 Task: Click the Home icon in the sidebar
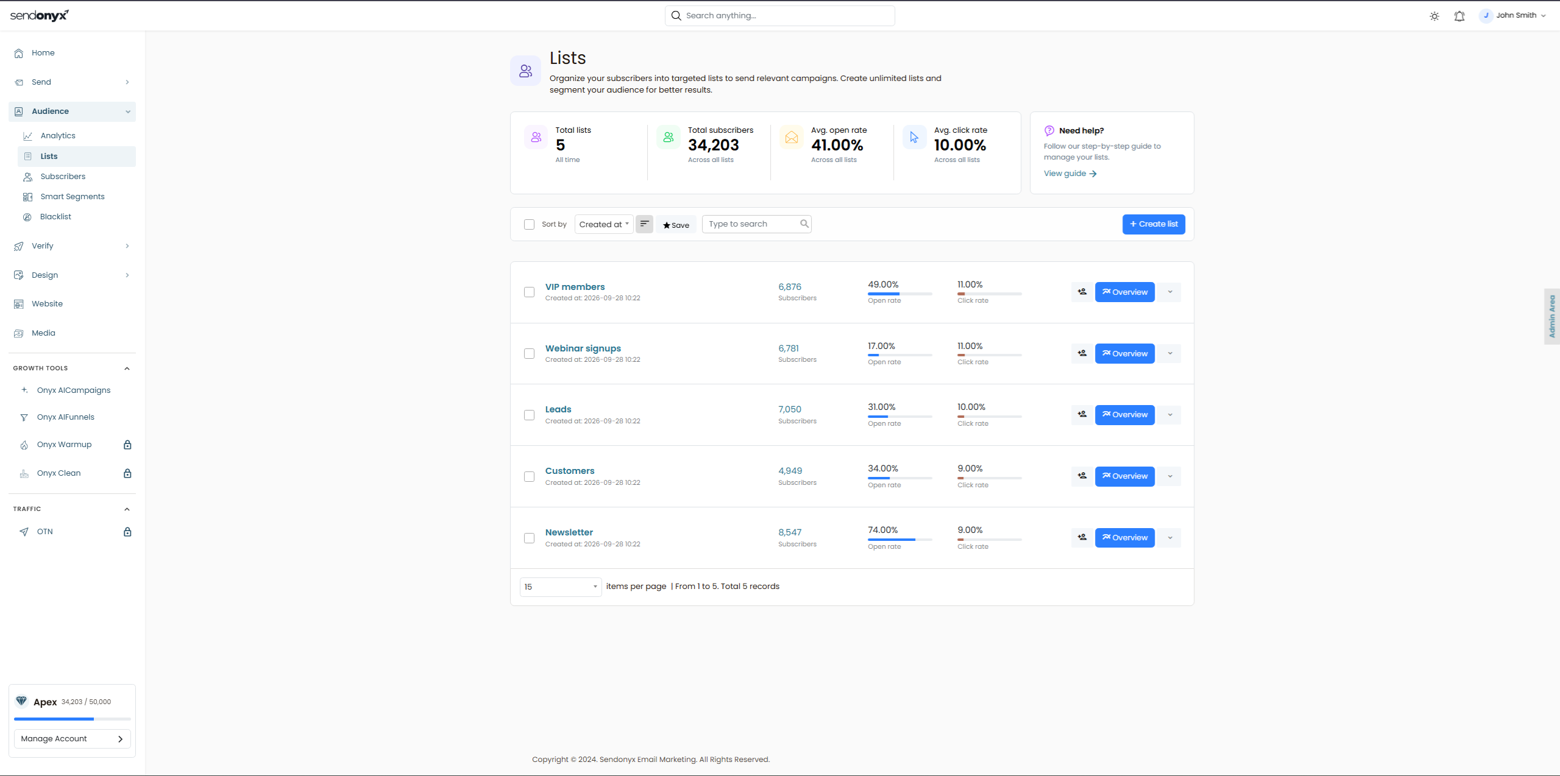19,53
